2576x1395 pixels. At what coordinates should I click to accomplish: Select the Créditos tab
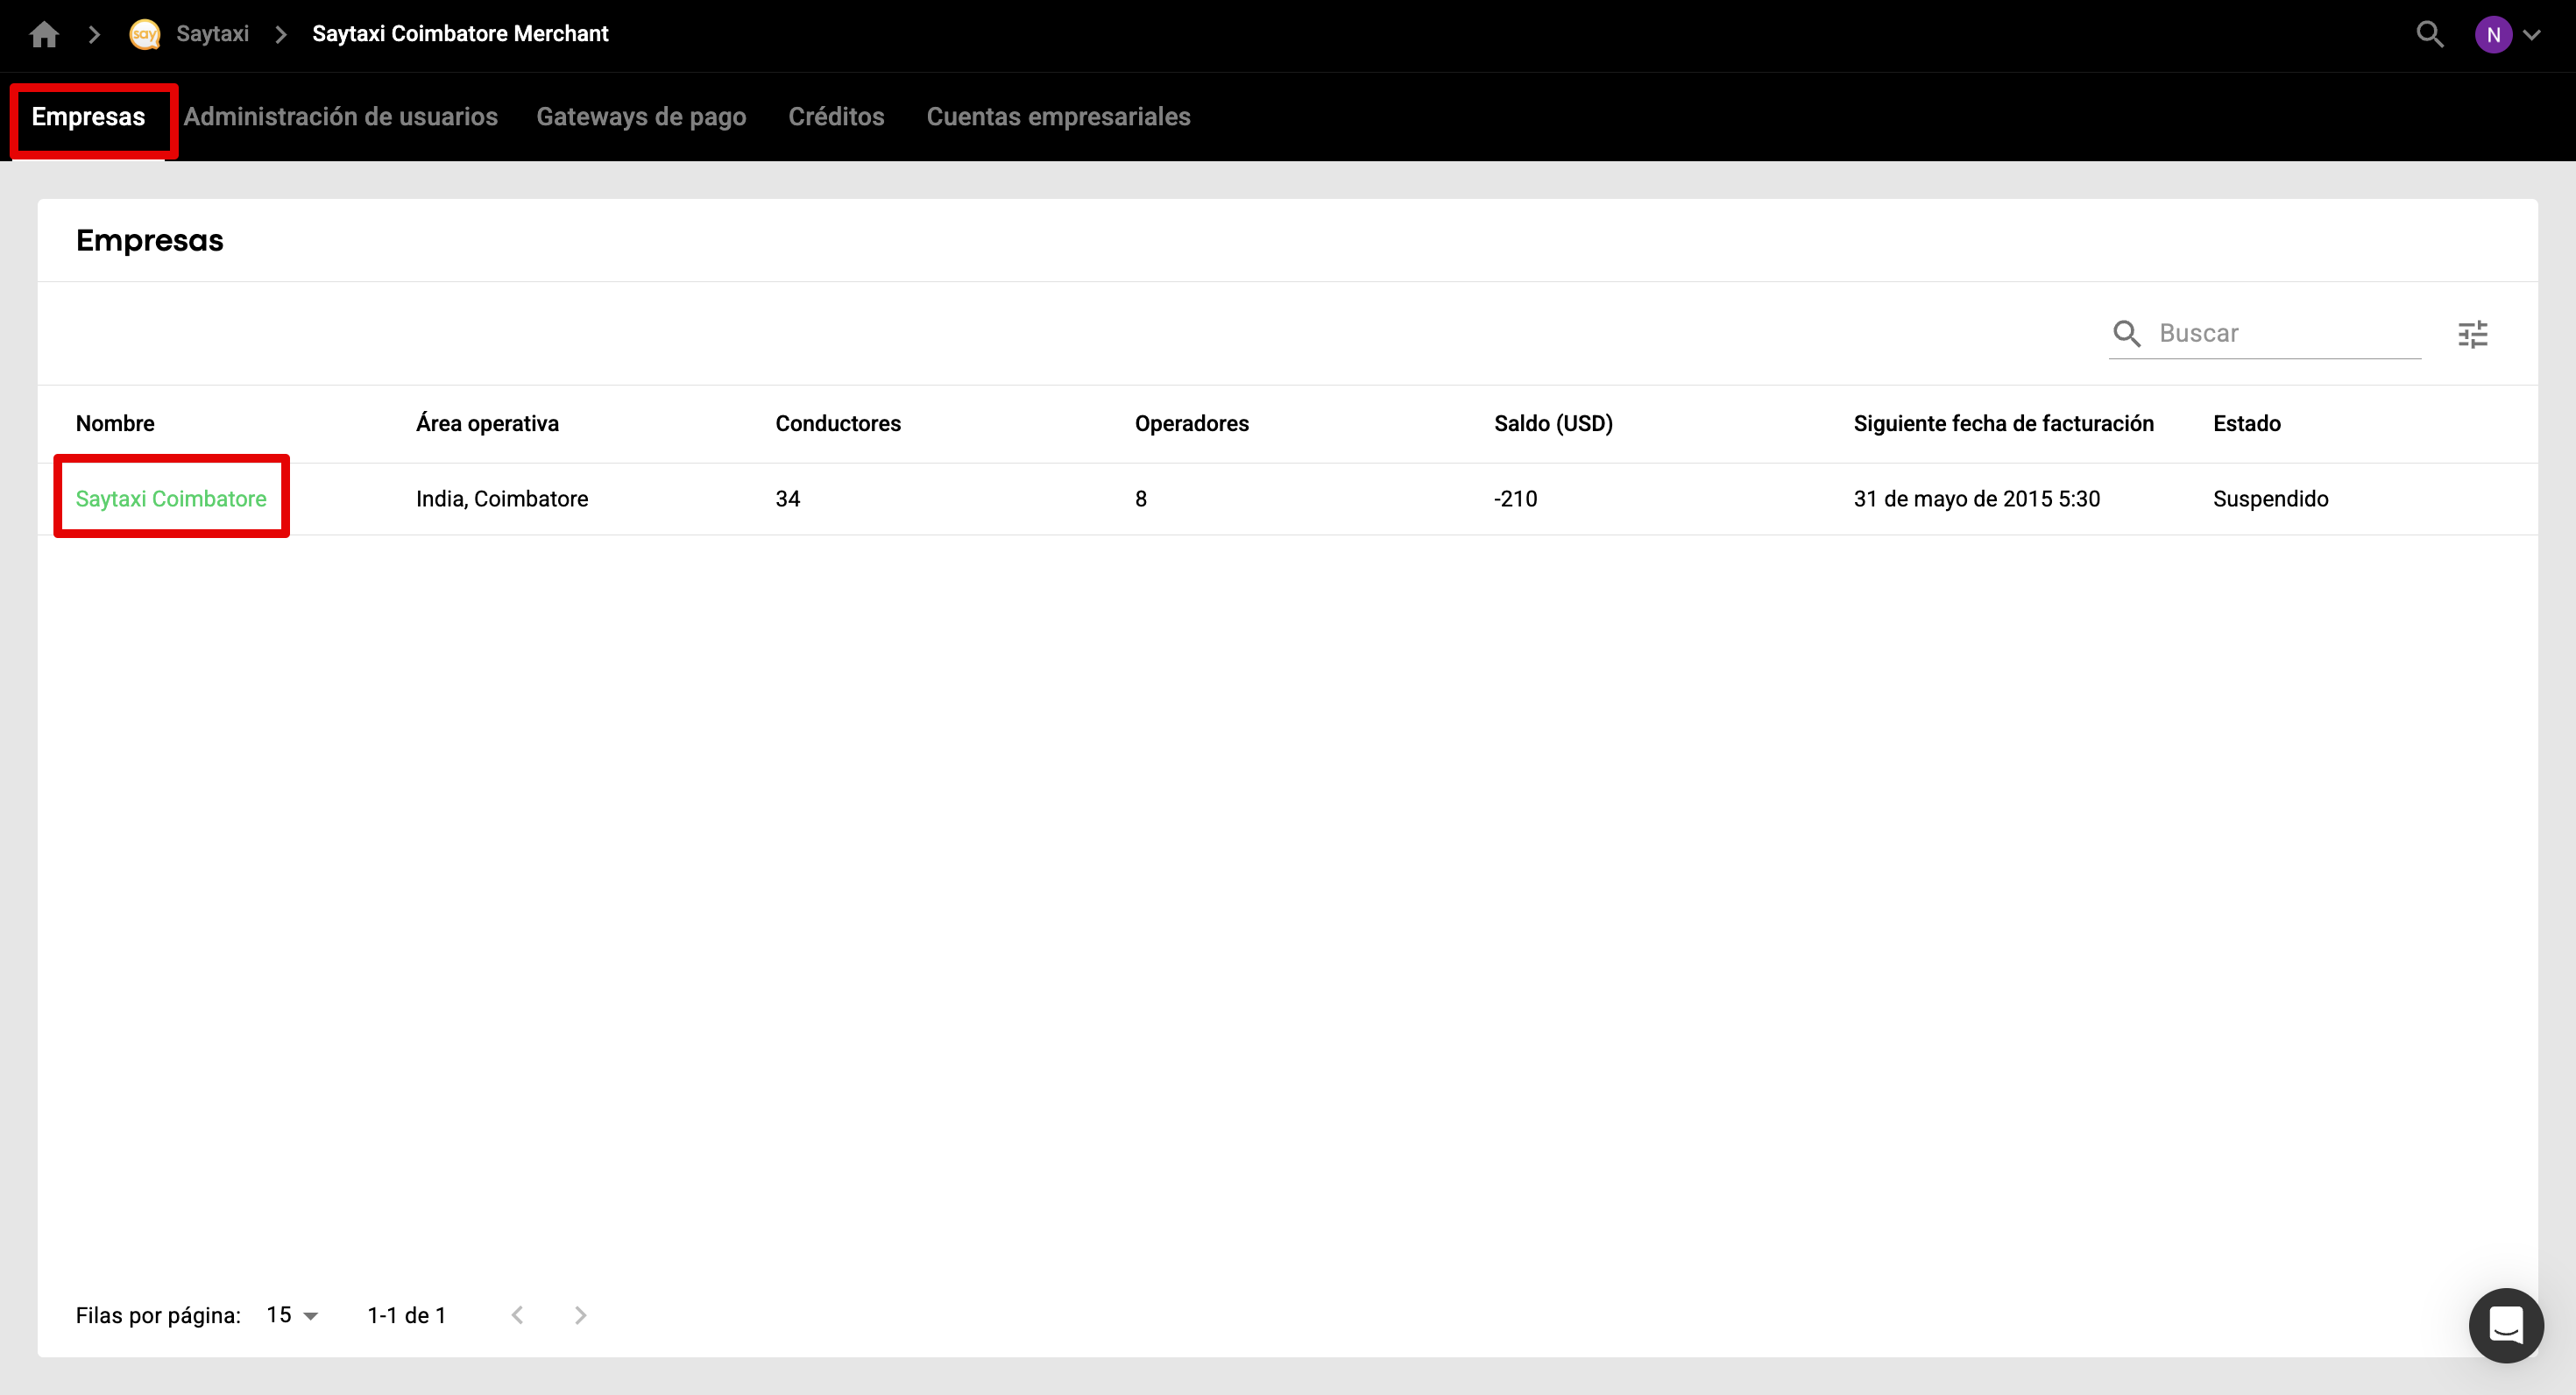click(836, 117)
